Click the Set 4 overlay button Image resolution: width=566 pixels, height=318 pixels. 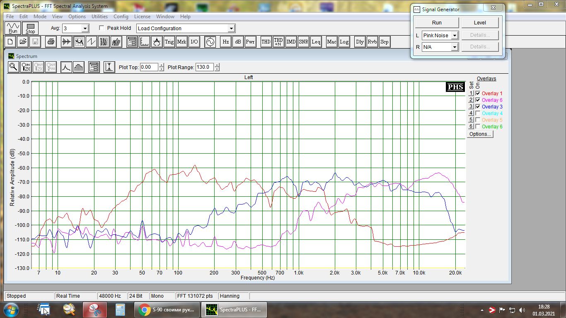(x=471, y=113)
